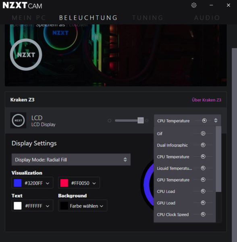Click the red #FF0050 color swatch
The height and width of the screenshot is (242, 237).
click(64, 183)
